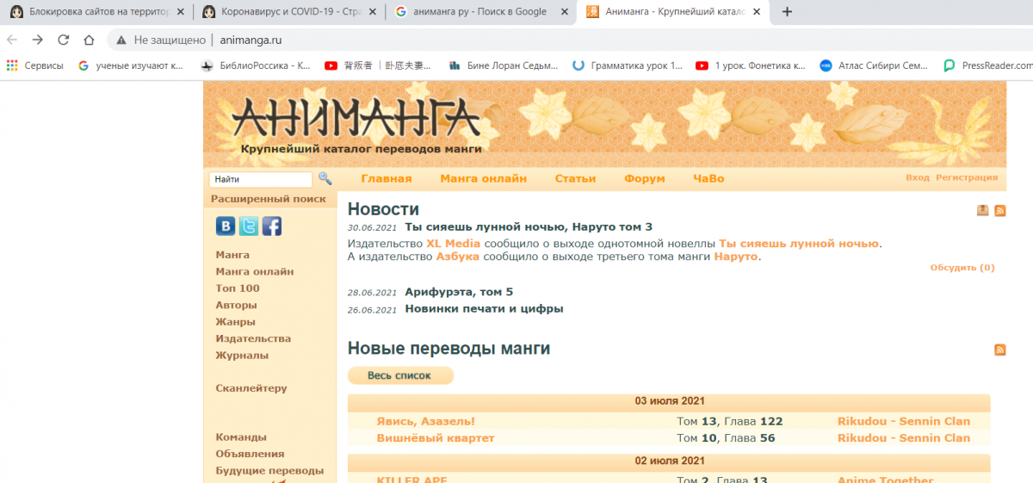This screenshot has height=483, width=1033.
Task: Select Манга онлайн in top navigation
Action: click(x=483, y=179)
